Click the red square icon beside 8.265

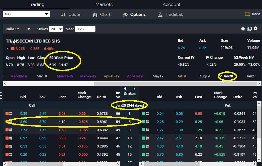[13, 49]
